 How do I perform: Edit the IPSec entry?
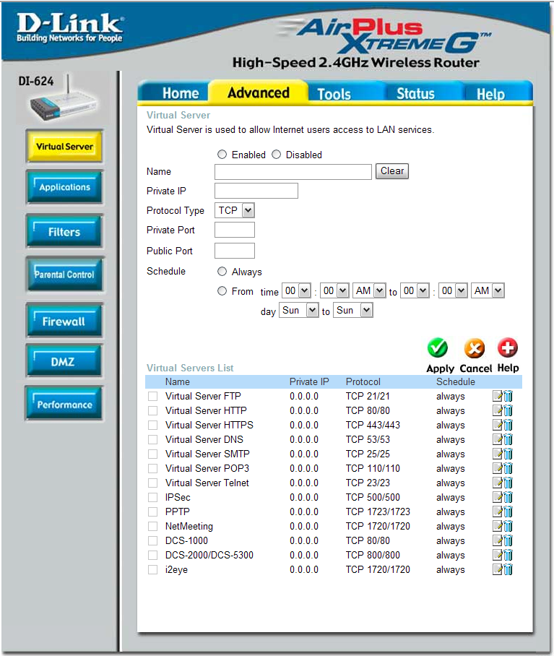[497, 498]
